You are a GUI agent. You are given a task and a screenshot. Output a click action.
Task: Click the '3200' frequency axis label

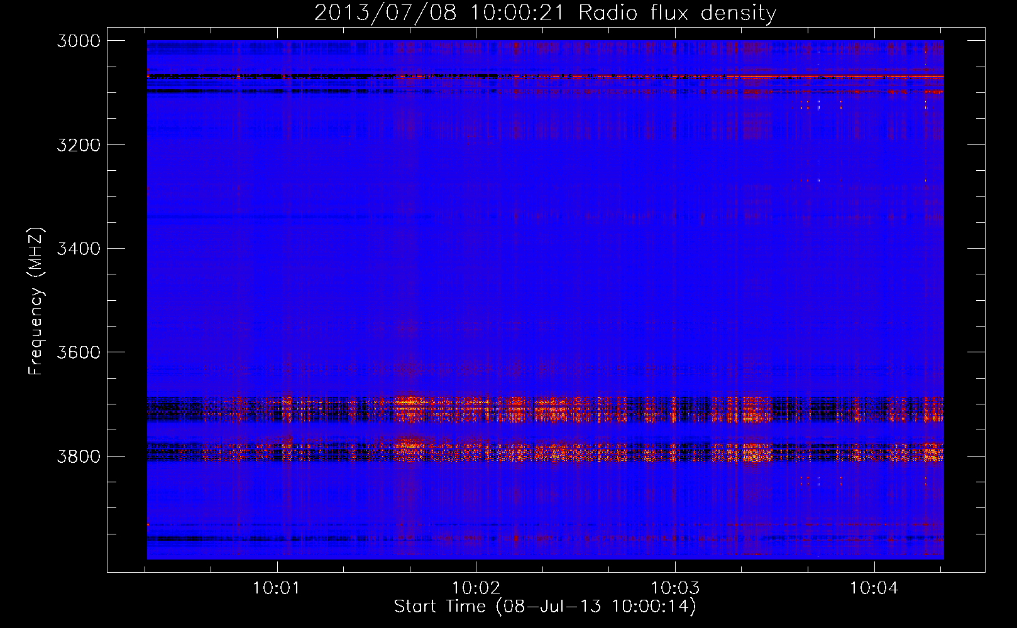point(79,145)
